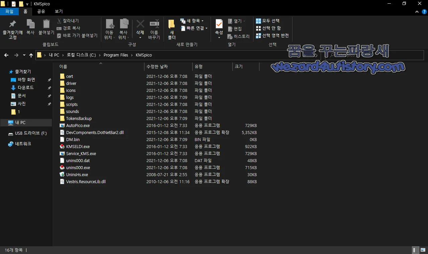Select the cert folder icon
The width and height of the screenshot is (428, 254).
pos(62,76)
